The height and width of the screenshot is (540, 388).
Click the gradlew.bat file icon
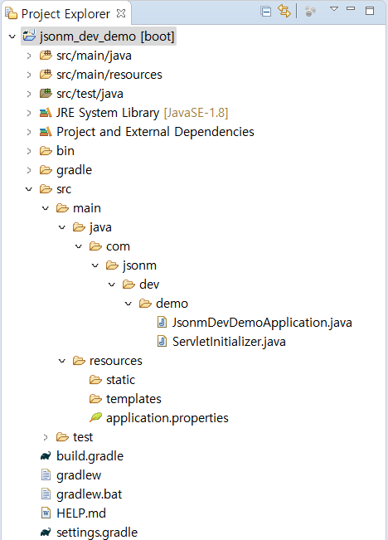tap(46, 494)
